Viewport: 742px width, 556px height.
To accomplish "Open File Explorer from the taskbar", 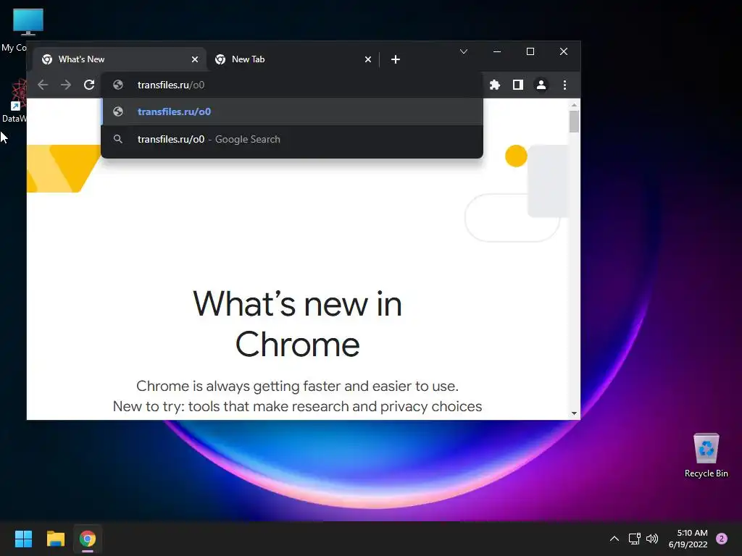I will [x=55, y=539].
